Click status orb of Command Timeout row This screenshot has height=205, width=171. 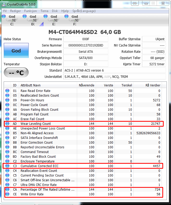tap(7, 152)
